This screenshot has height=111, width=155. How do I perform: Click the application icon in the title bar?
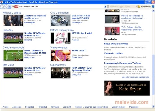point(1,2)
